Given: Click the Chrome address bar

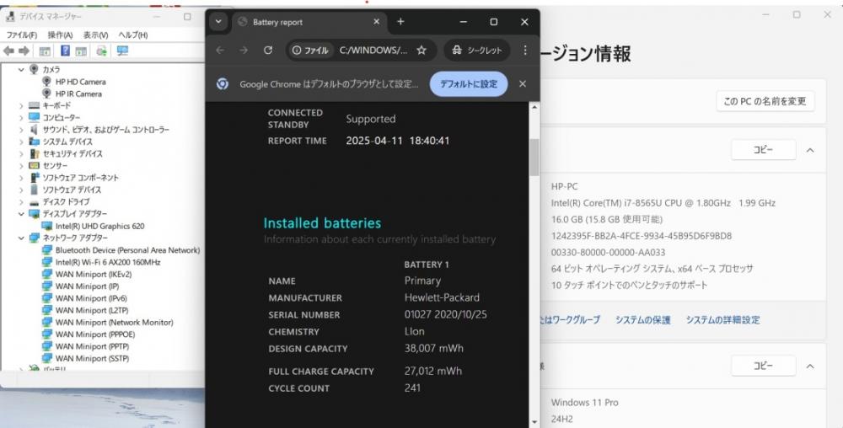Looking at the screenshot, I should (x=361, y=50).
